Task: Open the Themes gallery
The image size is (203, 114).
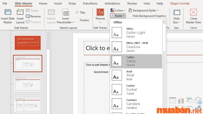Action: (100, 16)
